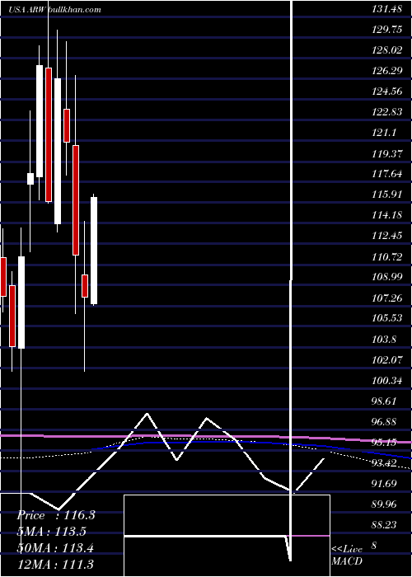Click the 105.53 price axis label
The image size is (412, 577).
386,319
